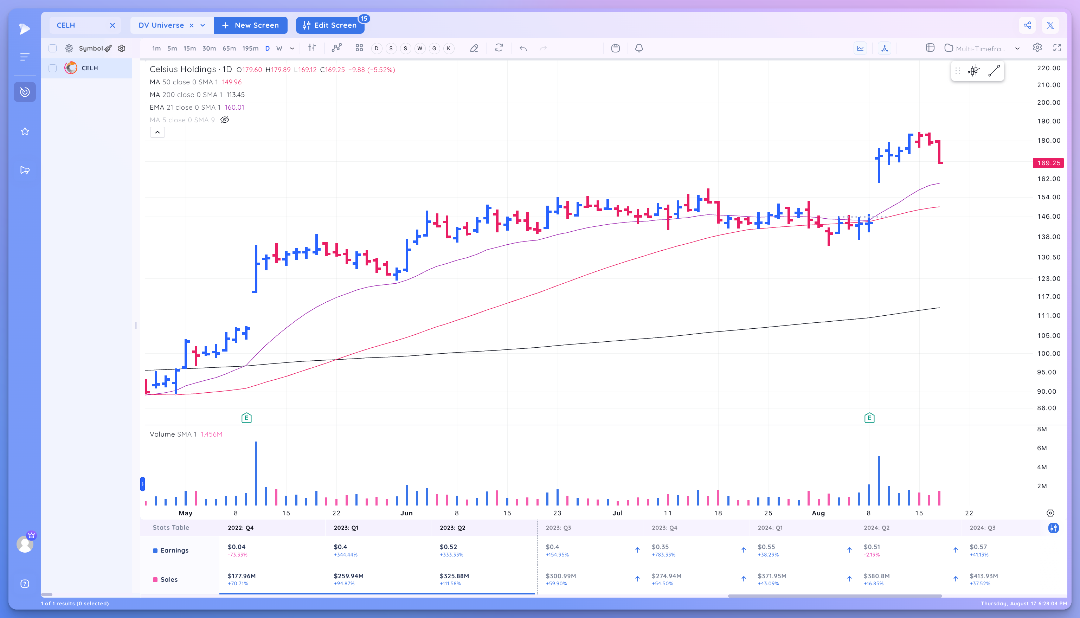This screenshot has height=618, width=1080.
Task: Toggle the K circle overlay button
Action: (449, 49)
